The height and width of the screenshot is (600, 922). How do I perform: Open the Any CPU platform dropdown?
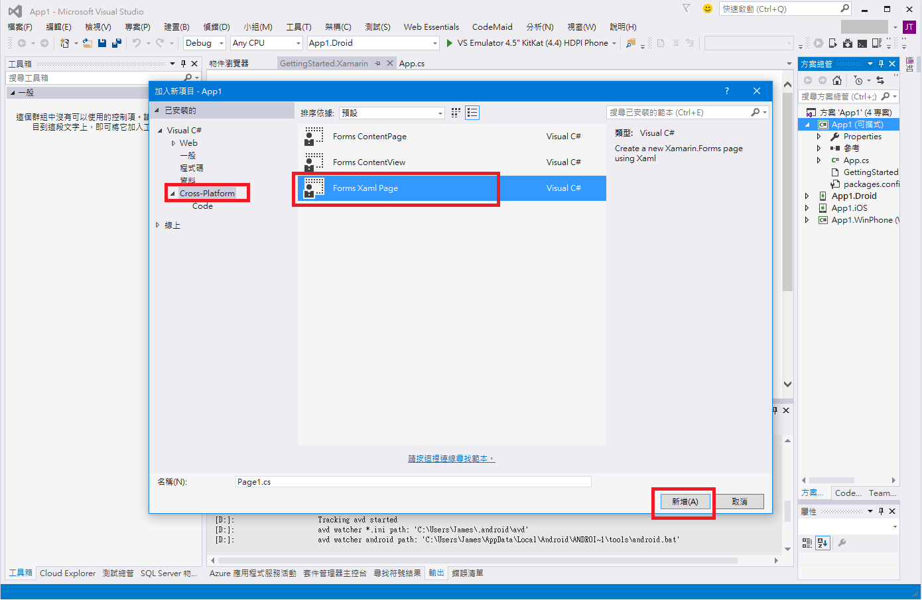267,43
